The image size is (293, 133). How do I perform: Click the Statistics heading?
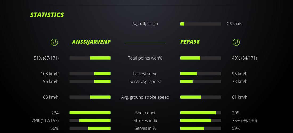pos(47,15)
